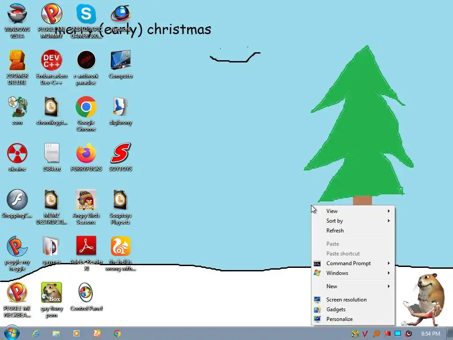Choose Refresh in the context menu
453x340 pixels.
click(353, 231)
